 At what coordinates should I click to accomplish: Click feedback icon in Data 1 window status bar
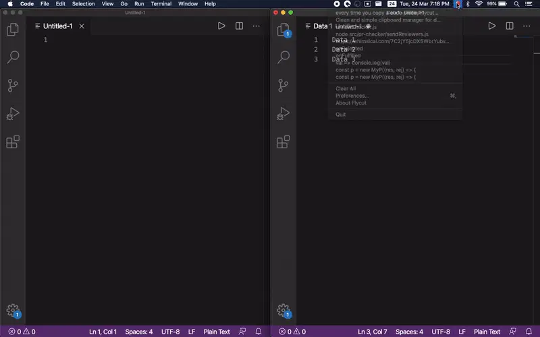[x=512, y=332]
